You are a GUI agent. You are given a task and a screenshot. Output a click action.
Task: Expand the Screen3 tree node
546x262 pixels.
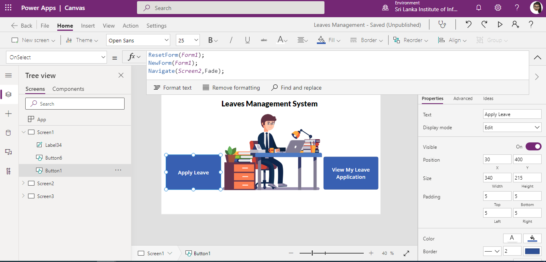[x=23, y=196]
